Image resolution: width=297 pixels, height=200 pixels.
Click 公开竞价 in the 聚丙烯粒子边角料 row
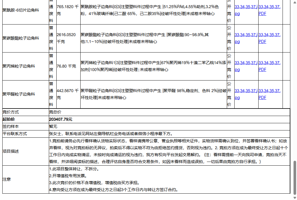229,66
